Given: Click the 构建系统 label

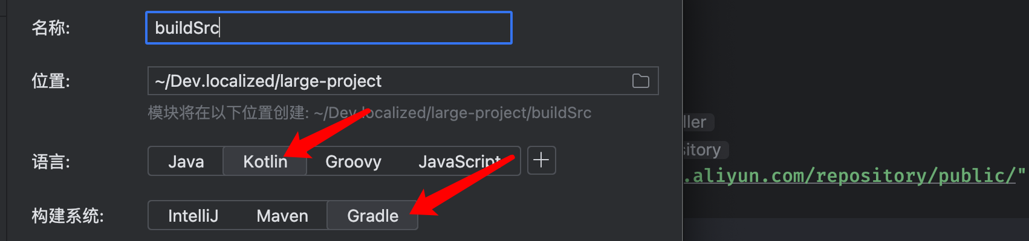Looking at the screenshot, I should pyautogui.click(x=68, y=216).
